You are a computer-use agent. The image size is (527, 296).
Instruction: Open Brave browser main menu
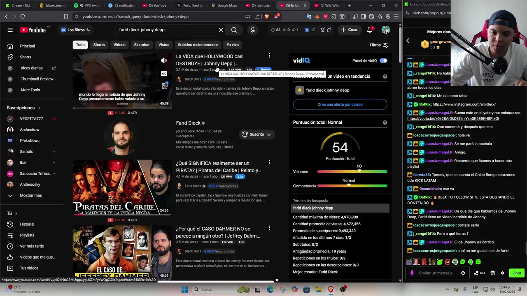coord(396,16)
